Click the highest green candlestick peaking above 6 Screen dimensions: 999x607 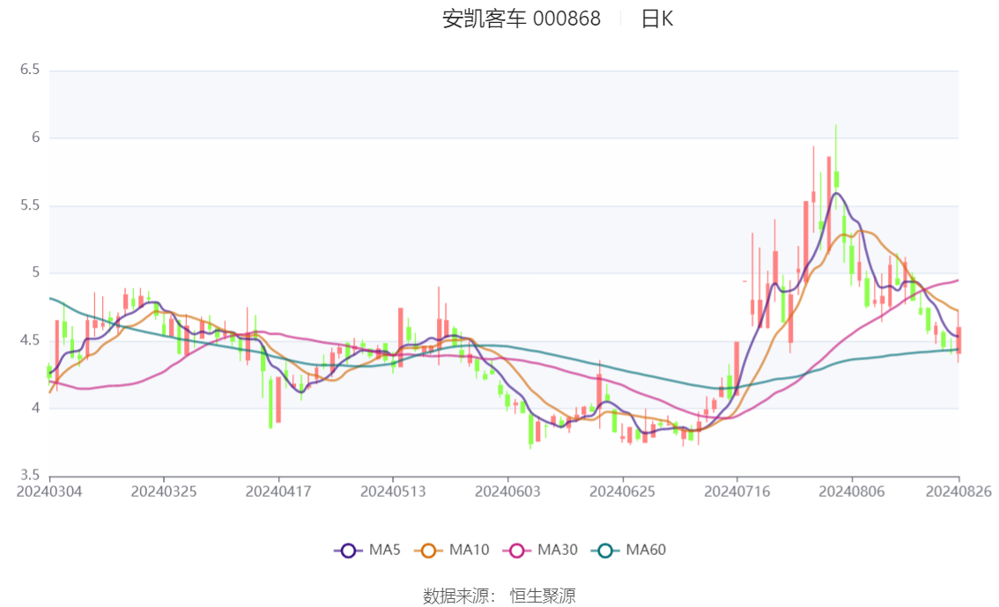(x=836, y=179)
